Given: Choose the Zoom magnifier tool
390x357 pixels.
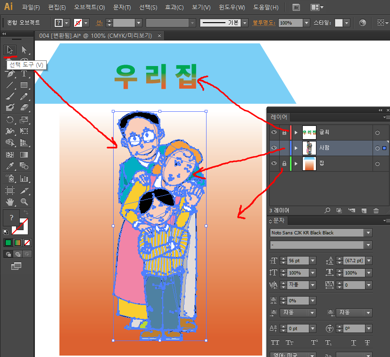Looking at the screenshot, I should click(x=24, y=202).
